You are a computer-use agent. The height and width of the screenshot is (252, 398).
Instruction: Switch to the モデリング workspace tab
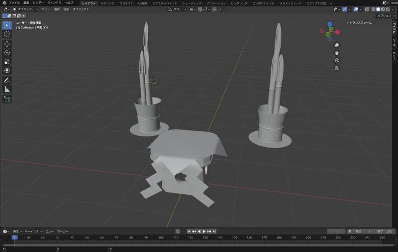coord(107,3)
